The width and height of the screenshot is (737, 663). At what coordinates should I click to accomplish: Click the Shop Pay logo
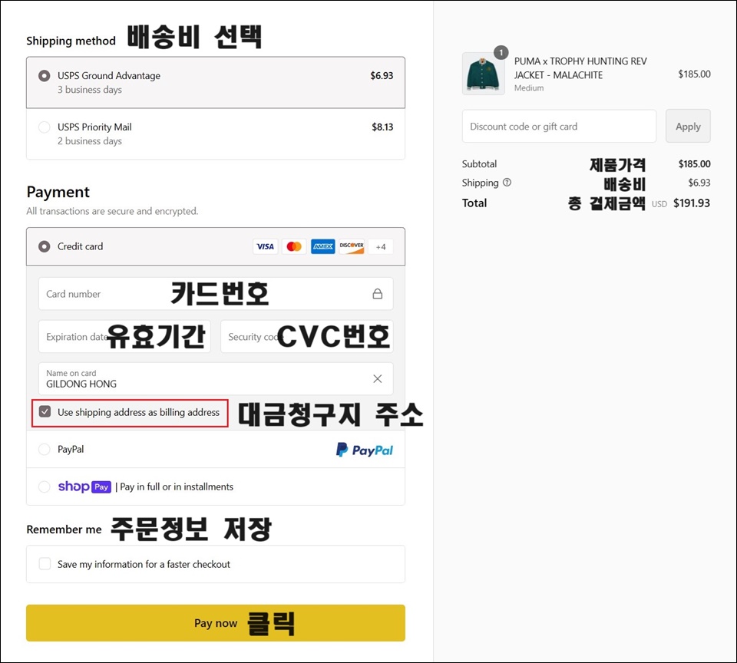[x=84, y=487]
